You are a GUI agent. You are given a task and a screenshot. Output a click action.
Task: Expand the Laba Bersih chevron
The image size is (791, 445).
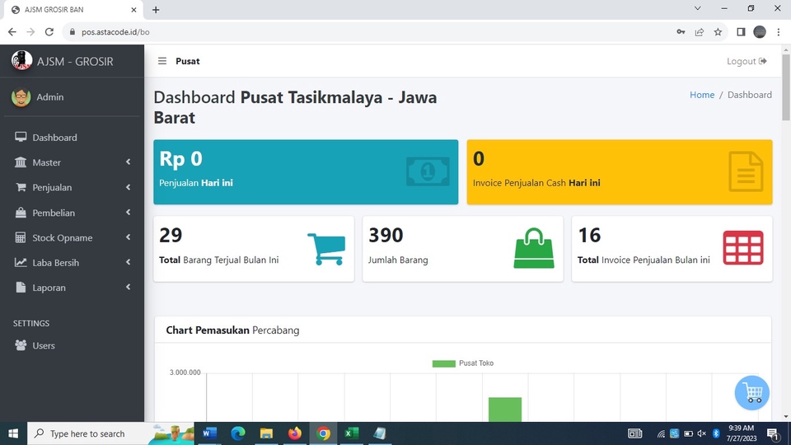129,262
